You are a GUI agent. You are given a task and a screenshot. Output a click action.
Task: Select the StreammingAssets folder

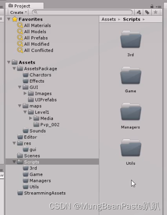(45, 193)
